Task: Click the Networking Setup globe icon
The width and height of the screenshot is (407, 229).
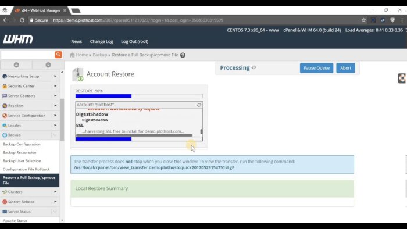Action: [5, 76]
